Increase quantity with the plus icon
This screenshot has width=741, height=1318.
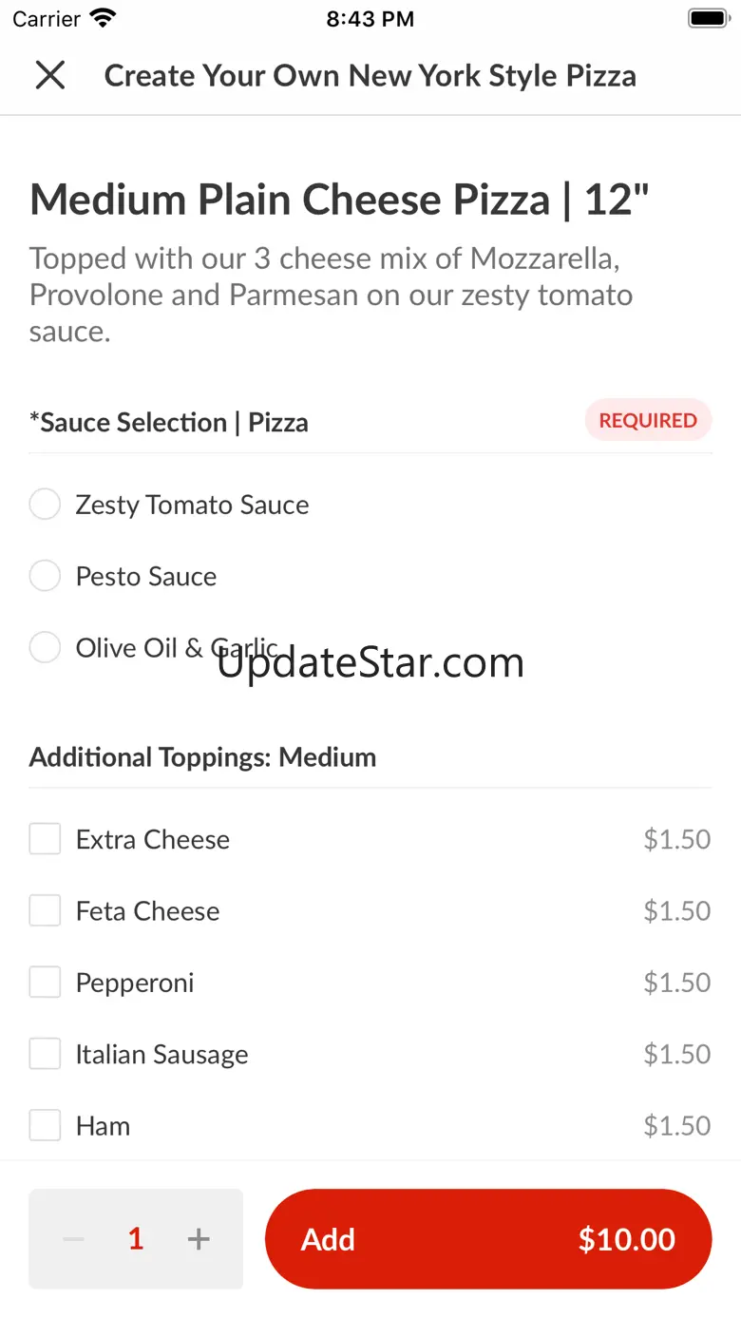[199, 1239]
